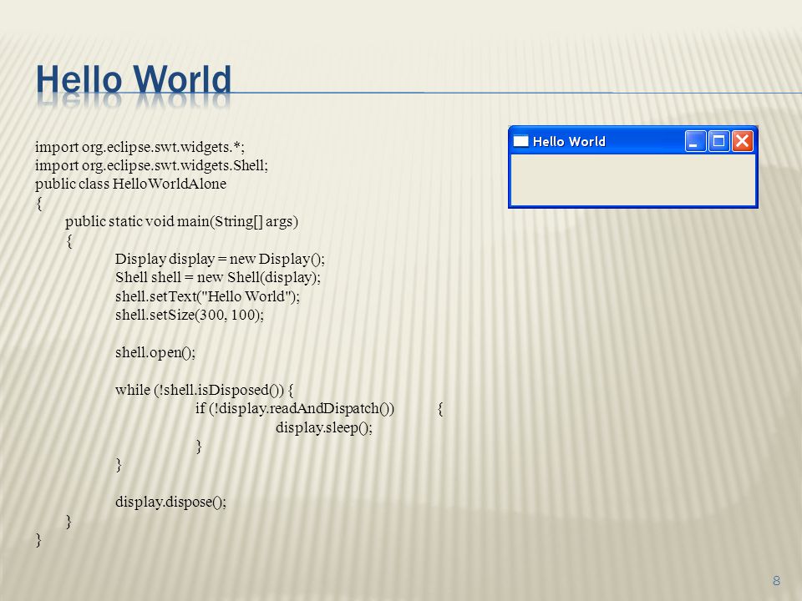The width and height of the screenshot is (802, 601).
Task: Click the Hello World window title text
Action: [569, 142]
